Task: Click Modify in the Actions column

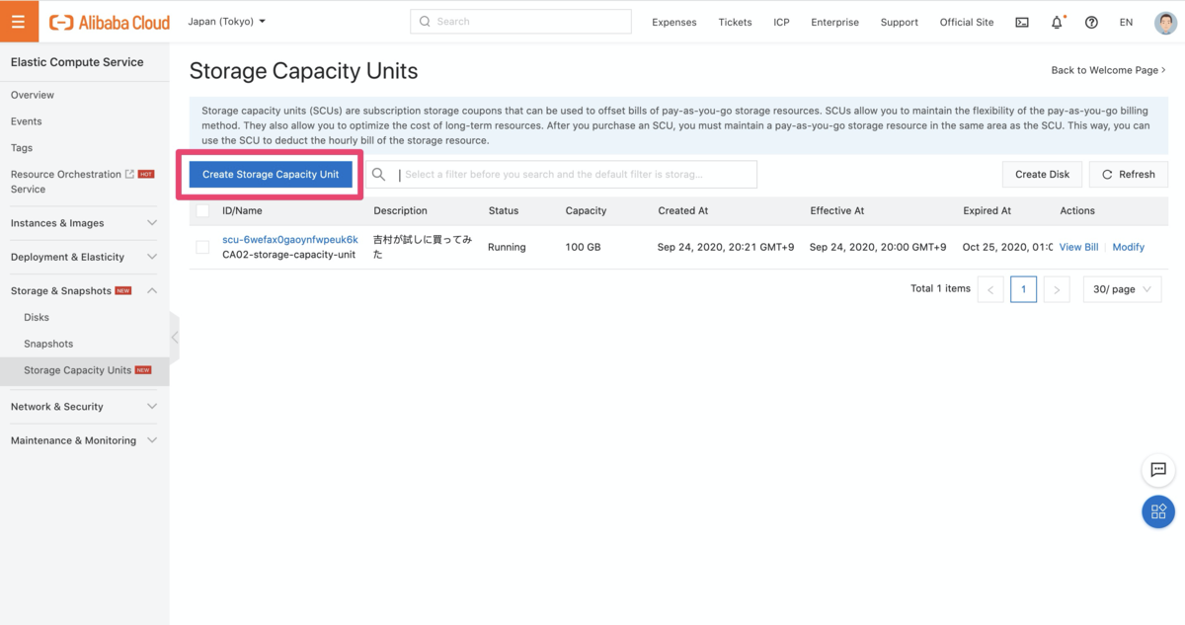Action: (1129, 247)
